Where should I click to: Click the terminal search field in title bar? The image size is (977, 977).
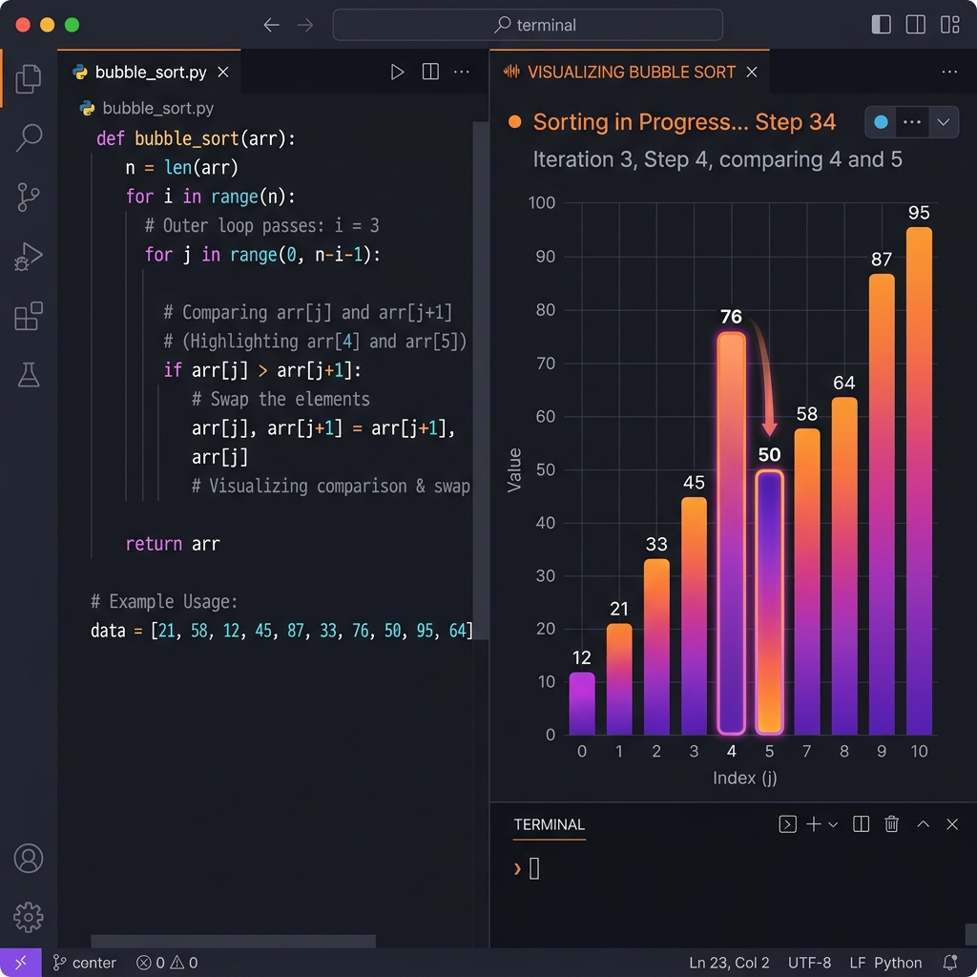tap(528, 25)
